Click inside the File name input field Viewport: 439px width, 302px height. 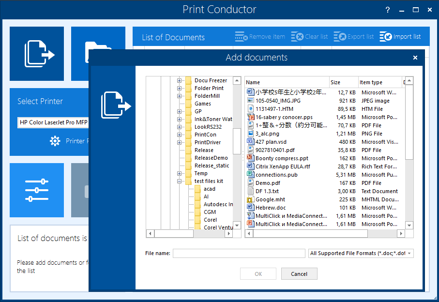point(238,253)
